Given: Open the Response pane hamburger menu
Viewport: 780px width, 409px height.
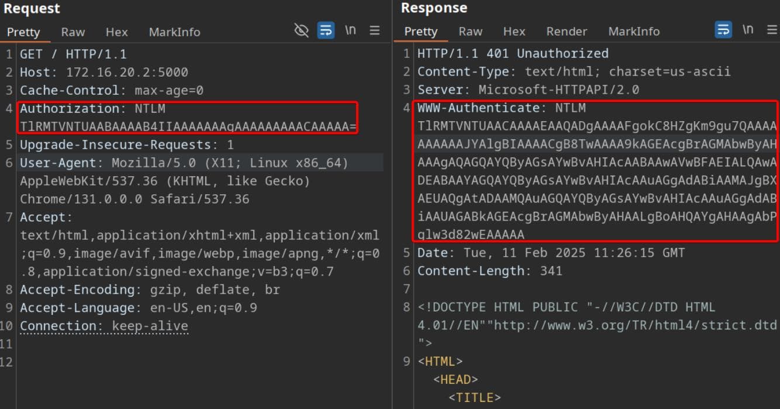Looking at the screenshot, I should coord(772,30).
